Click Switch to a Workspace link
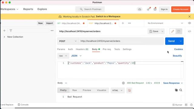Screen dimensions: 194x109 pos(108,16)
